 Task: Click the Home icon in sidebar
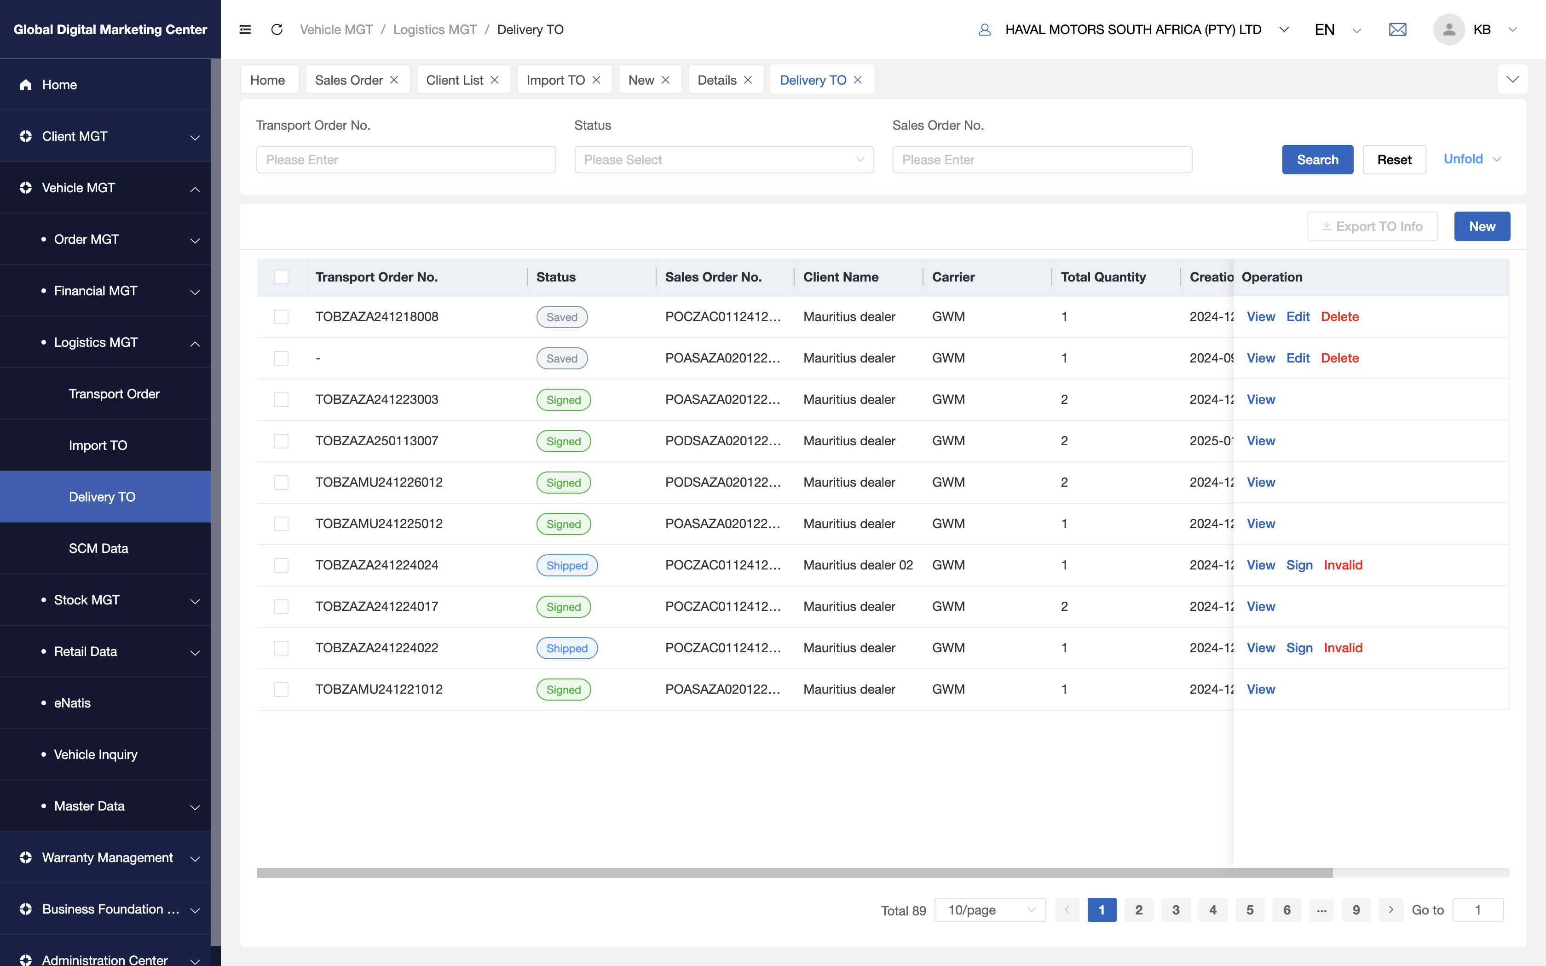click(x=26, y=85)
